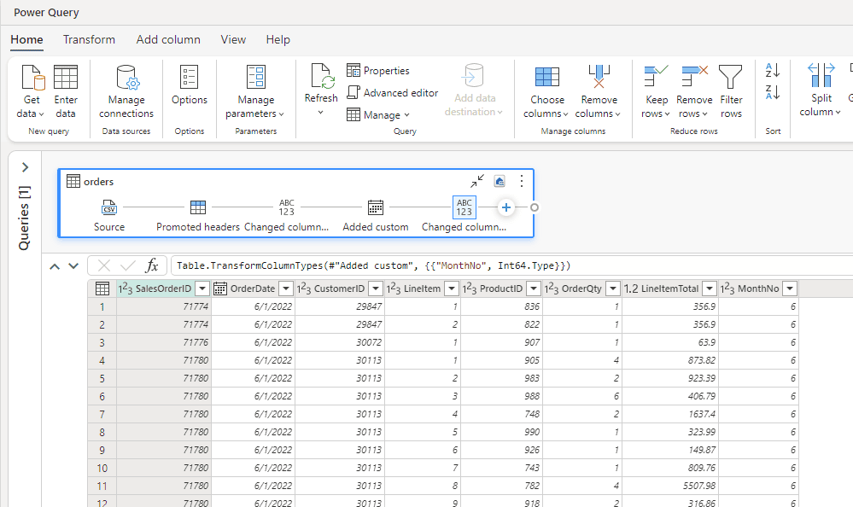Open LineItemTotal column filter dropdown
853x507 pixels.
tap(710, 288)
